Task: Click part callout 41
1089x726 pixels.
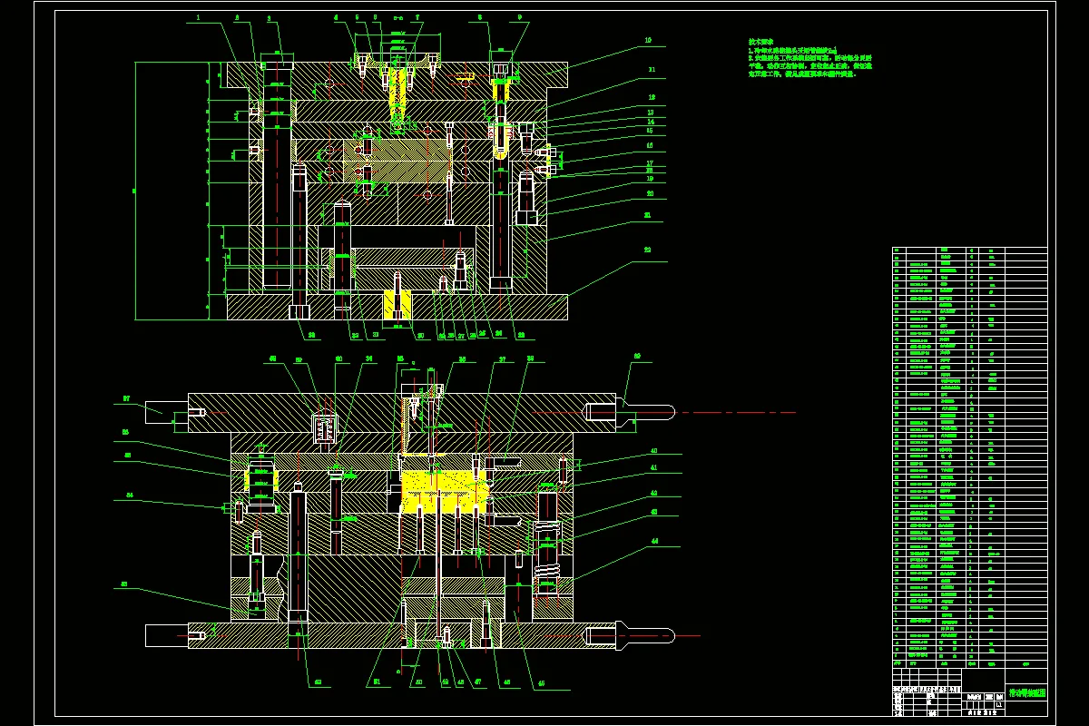Action: point(653,468)
